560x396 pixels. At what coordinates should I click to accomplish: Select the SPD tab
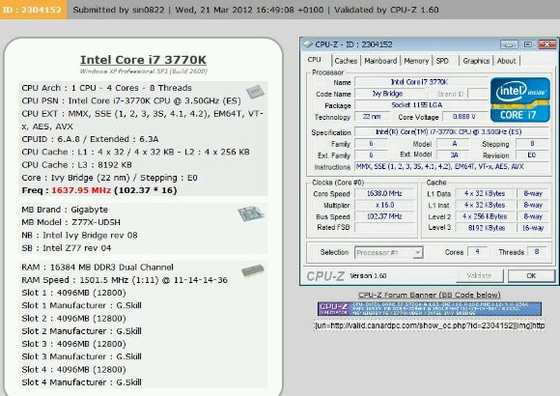point(442,61)
